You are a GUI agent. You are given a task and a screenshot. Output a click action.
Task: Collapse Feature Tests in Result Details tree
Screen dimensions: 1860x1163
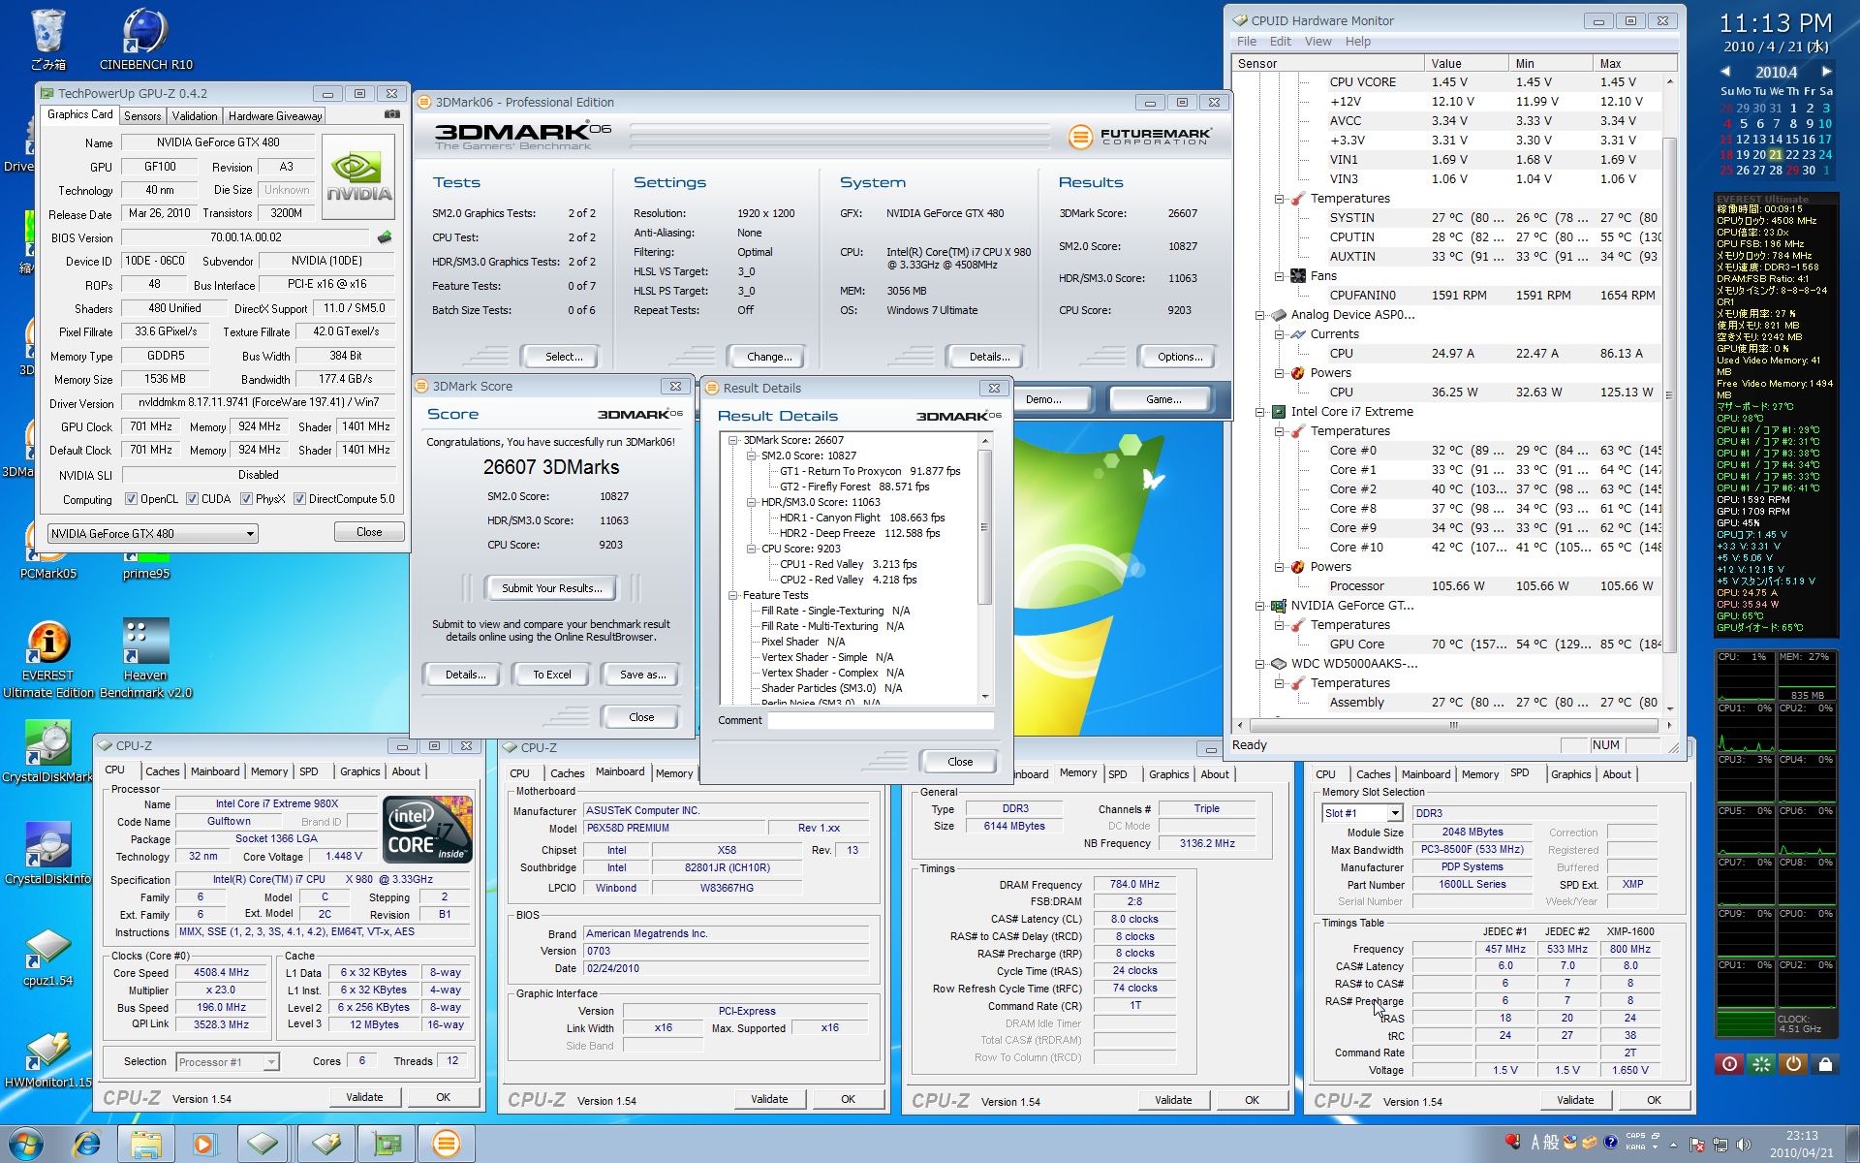coord(732,595)
